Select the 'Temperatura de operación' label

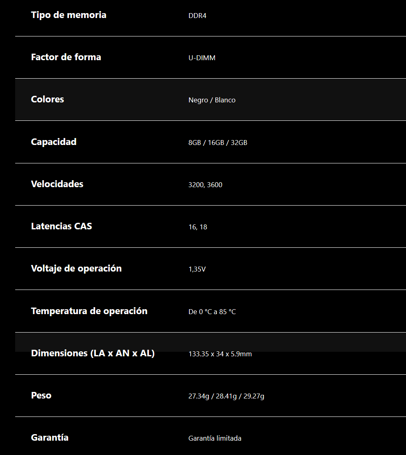[89, 311]
